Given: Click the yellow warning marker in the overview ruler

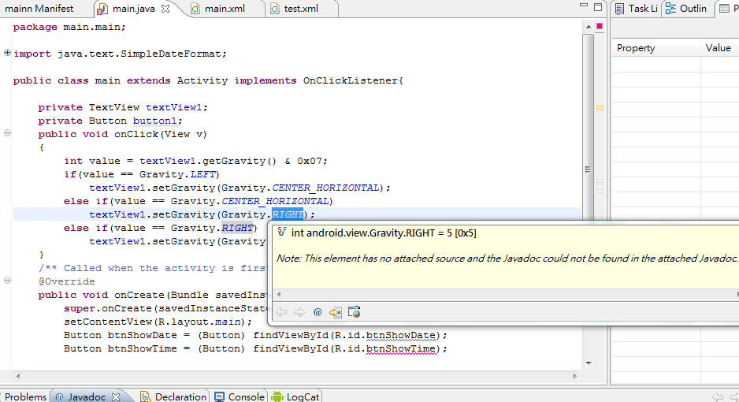Looking at the screenshot, I should (x=600, y=107).
